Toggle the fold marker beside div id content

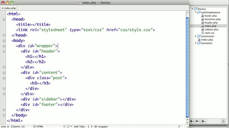pos(4,73)
